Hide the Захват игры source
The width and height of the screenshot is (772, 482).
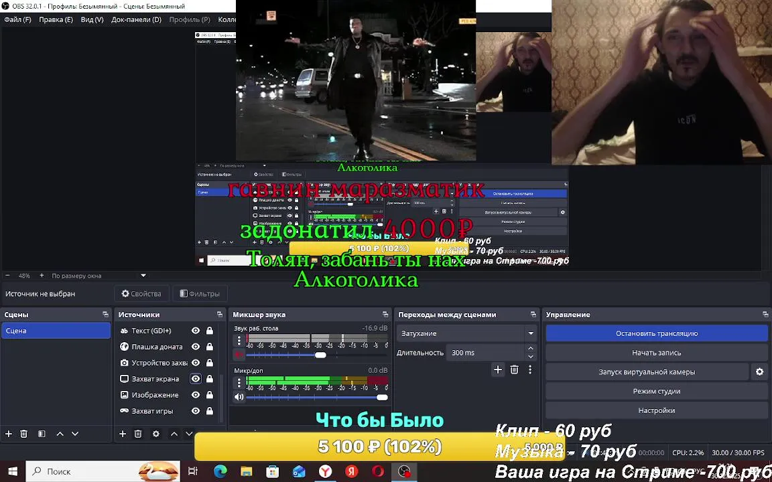pyautogui.click(x=196, y=411)
